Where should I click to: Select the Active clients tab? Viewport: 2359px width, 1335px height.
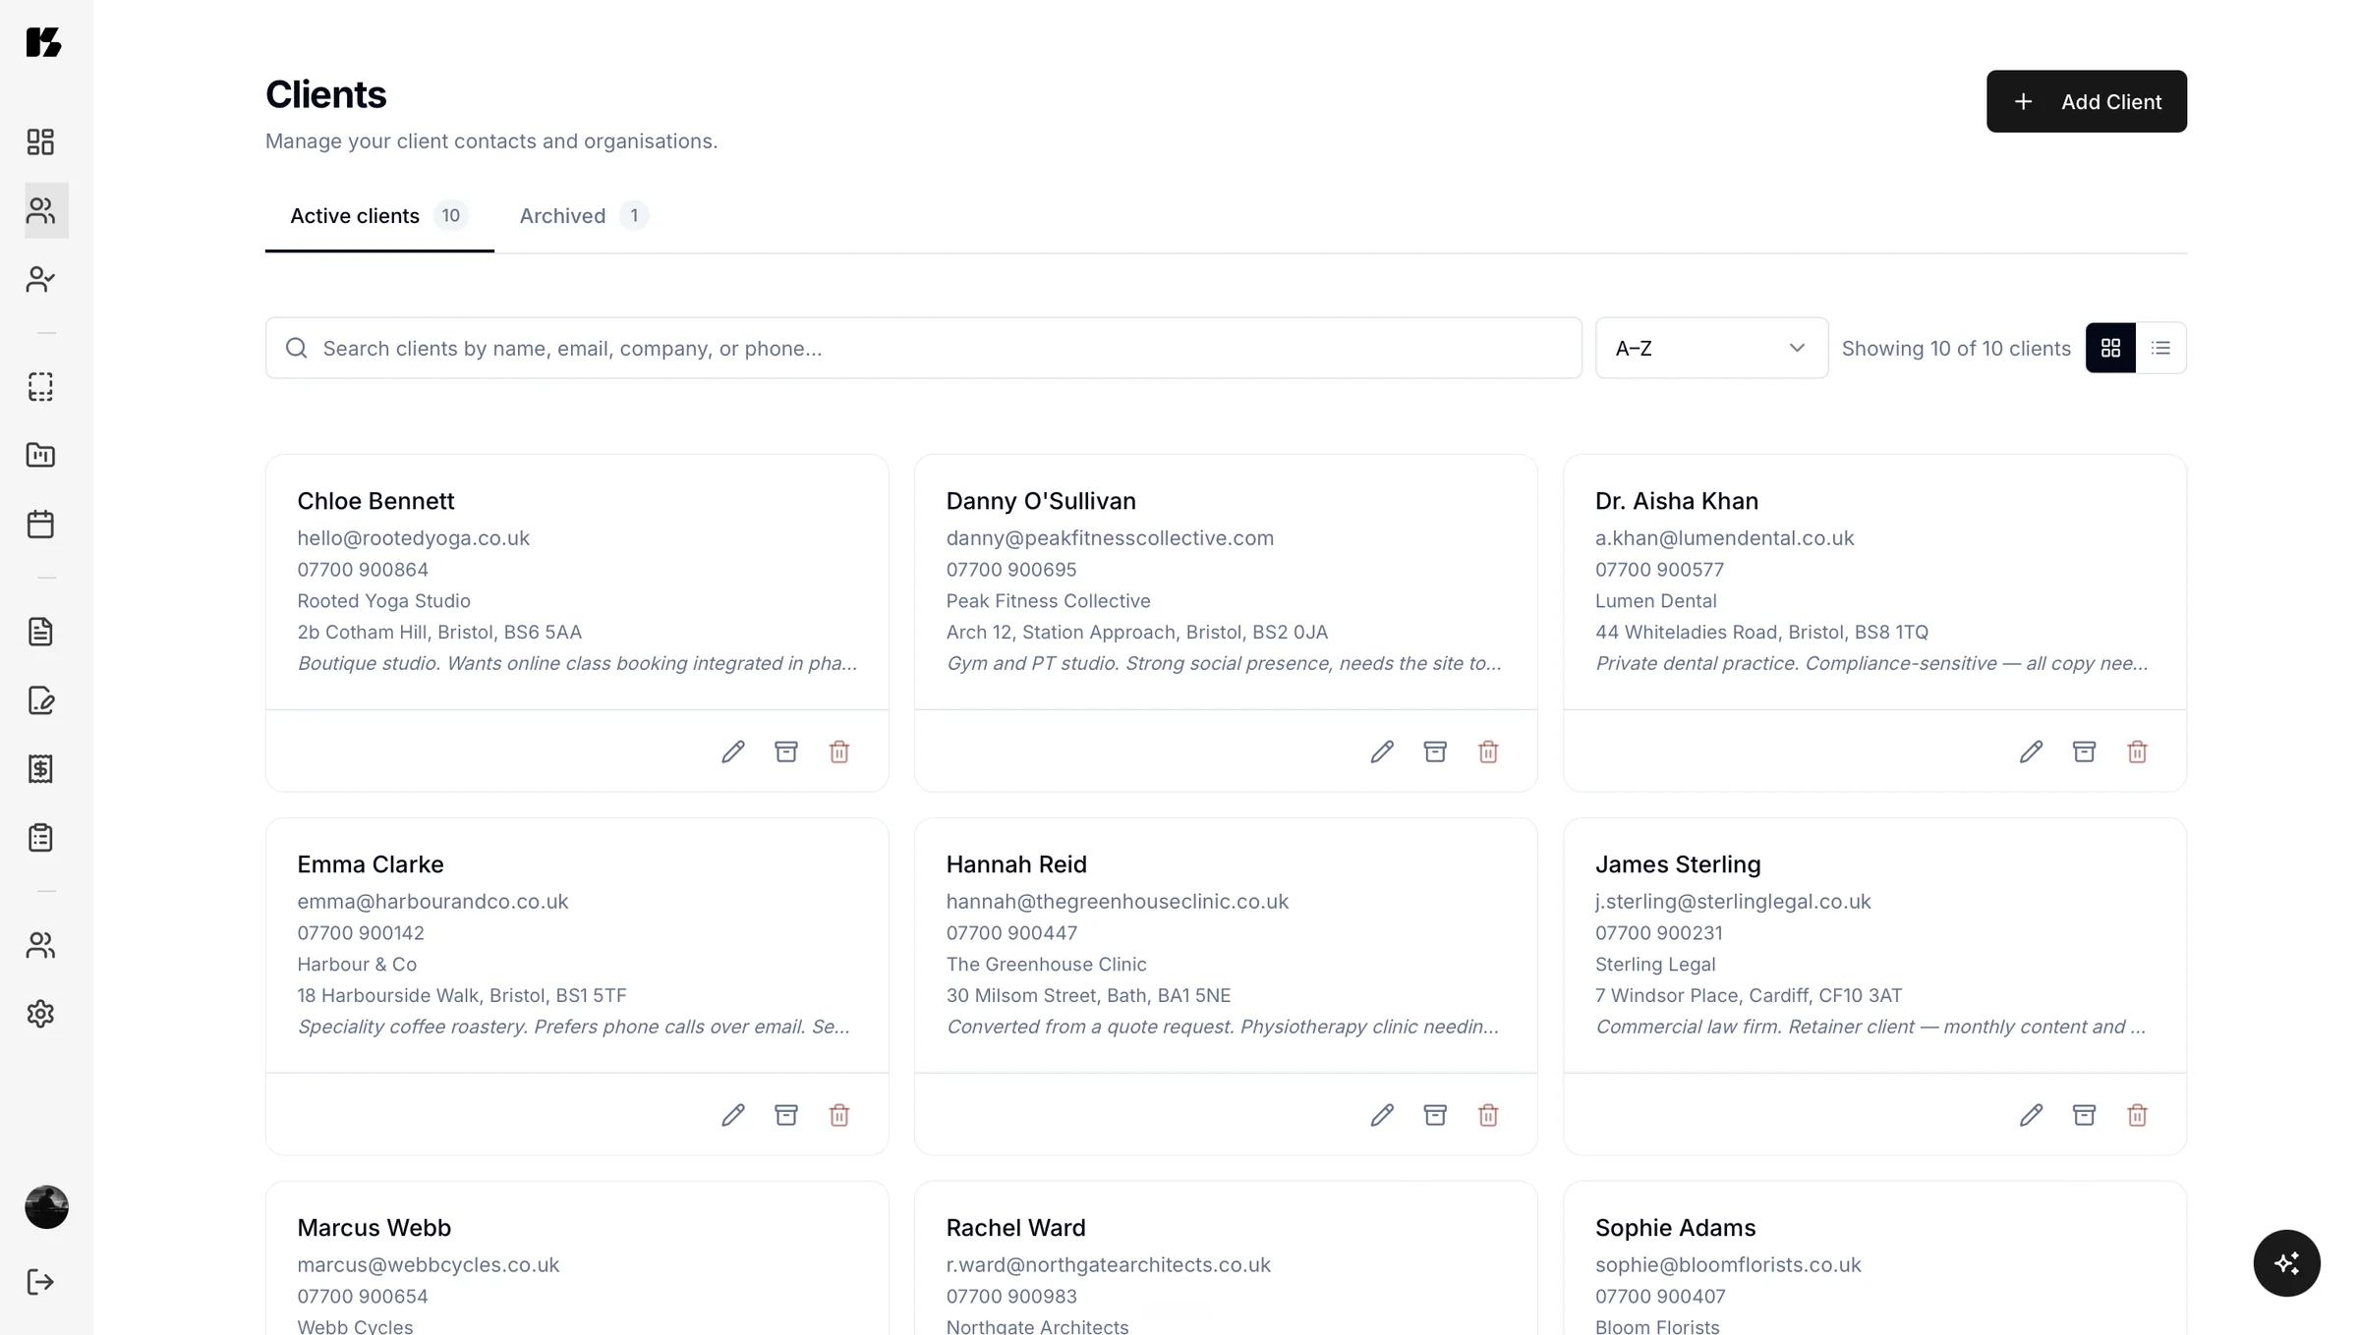(x=379, y=216)
